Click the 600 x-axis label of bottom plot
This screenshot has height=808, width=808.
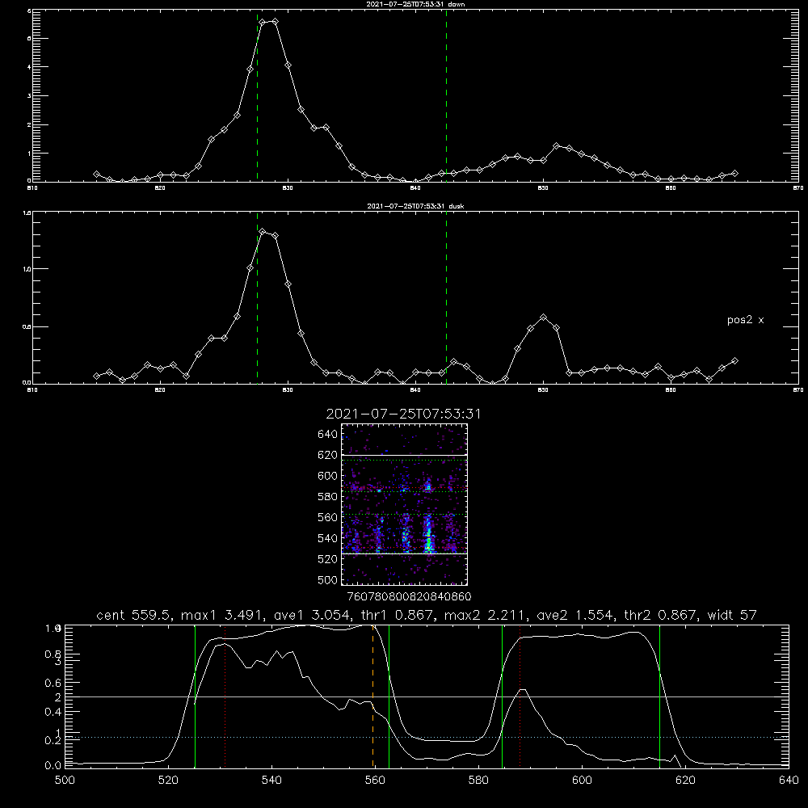(x=583, y=780)
